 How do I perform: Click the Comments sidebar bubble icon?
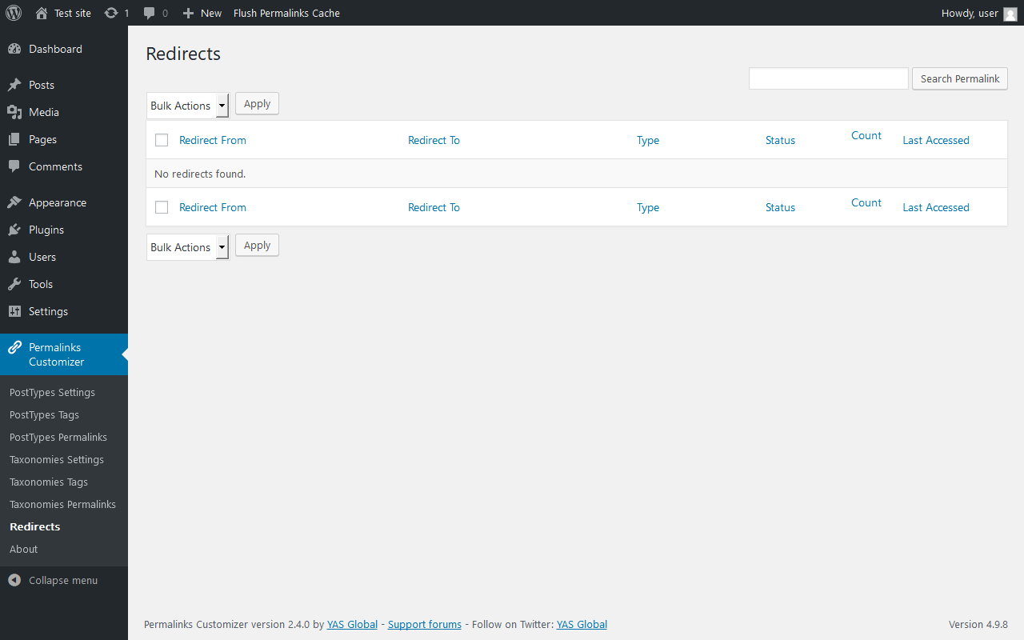tap(14, 166)
